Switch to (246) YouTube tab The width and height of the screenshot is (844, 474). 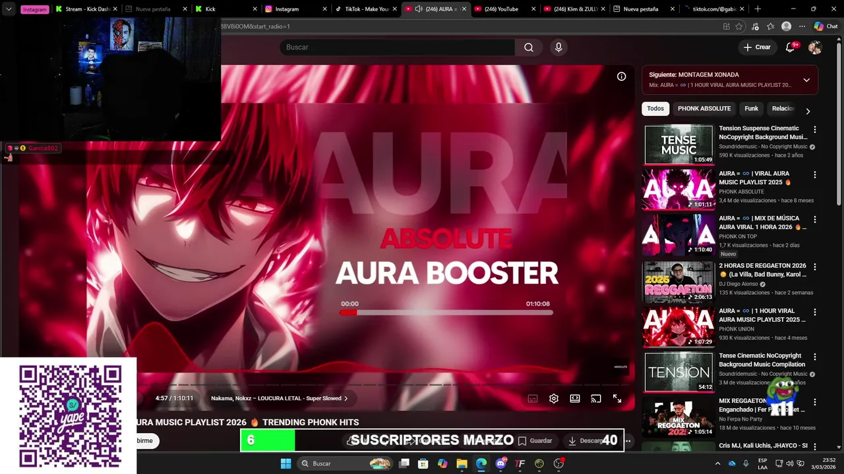(505, 9)
